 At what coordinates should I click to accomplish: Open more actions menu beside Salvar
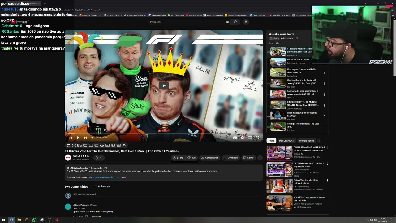click(260, 158)
